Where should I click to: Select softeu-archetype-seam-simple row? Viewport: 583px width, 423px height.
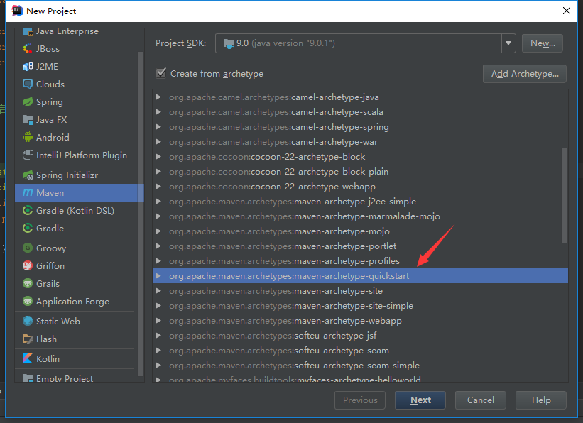tap(360, 365)
